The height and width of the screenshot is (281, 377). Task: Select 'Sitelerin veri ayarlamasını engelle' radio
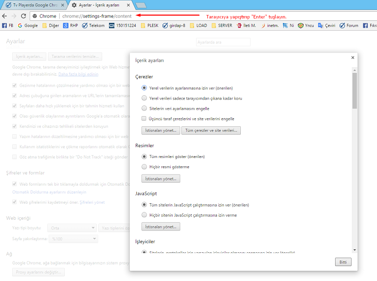coord(144,108)
